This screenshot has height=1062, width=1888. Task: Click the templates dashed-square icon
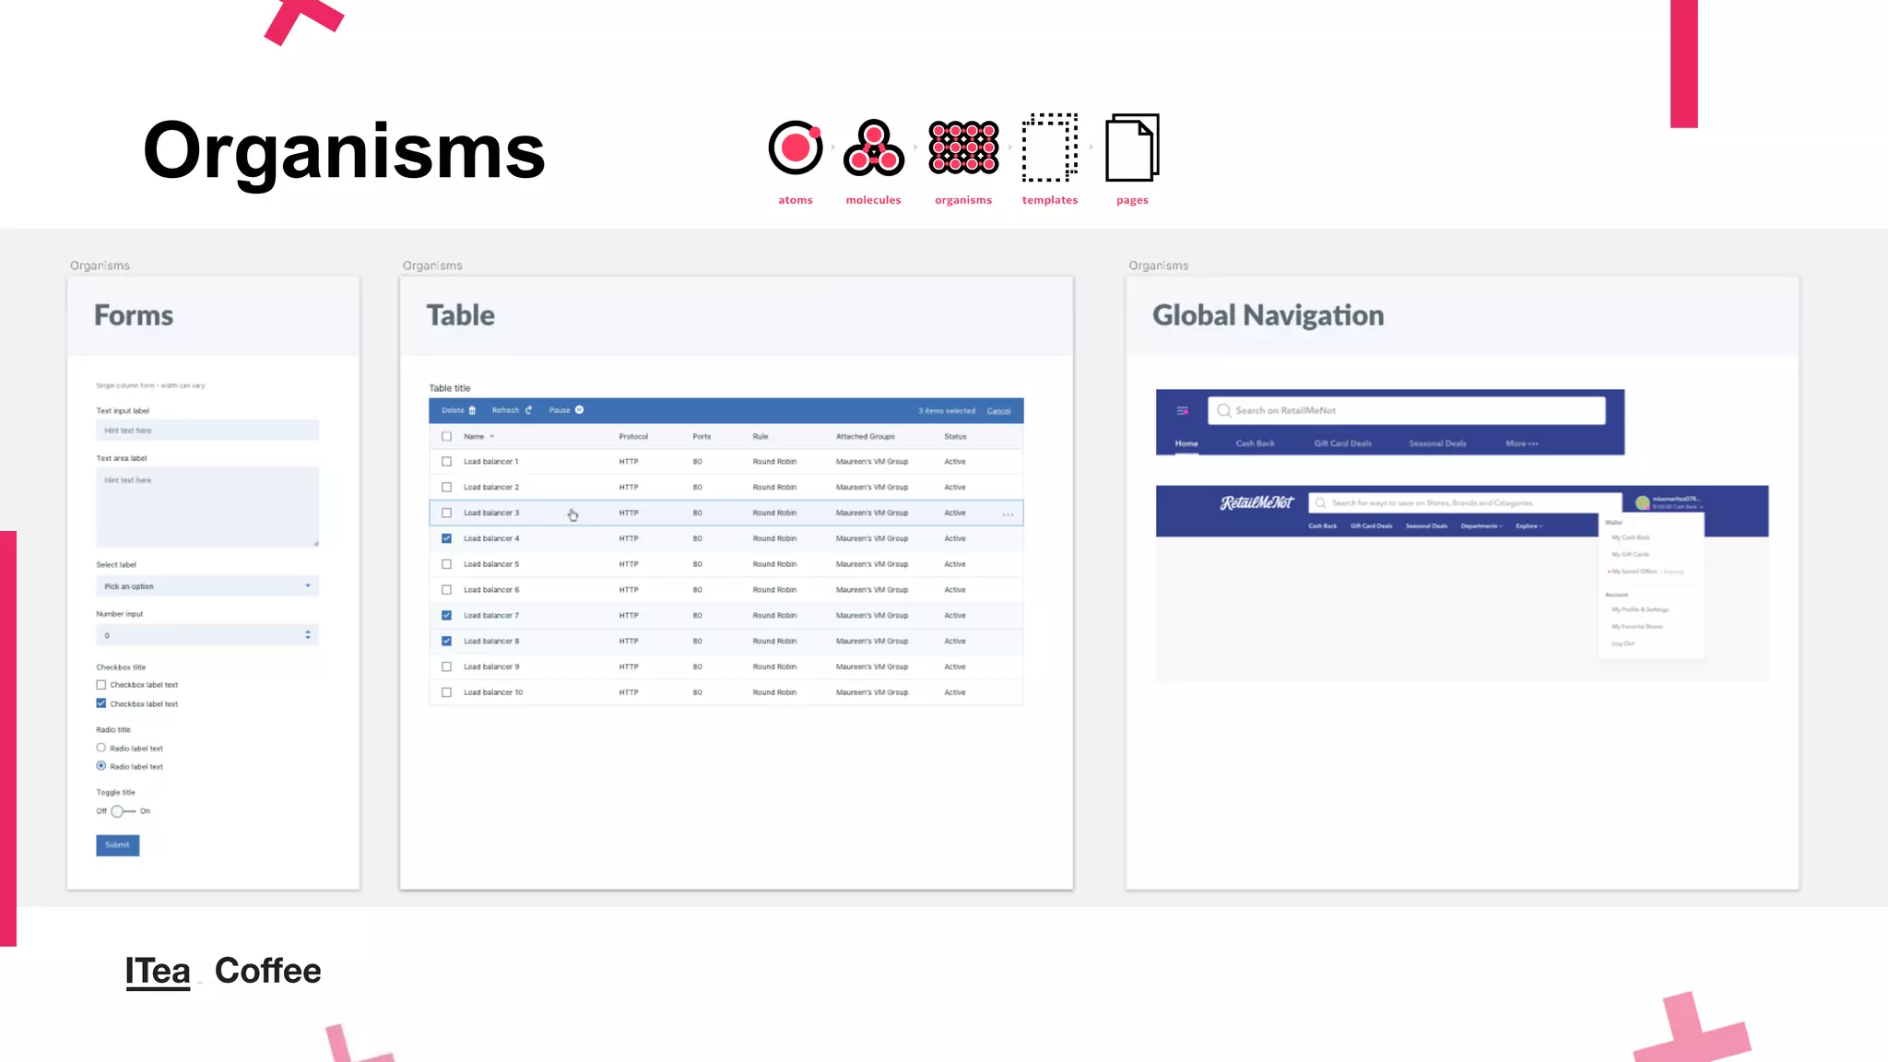tap(1049, 147)
